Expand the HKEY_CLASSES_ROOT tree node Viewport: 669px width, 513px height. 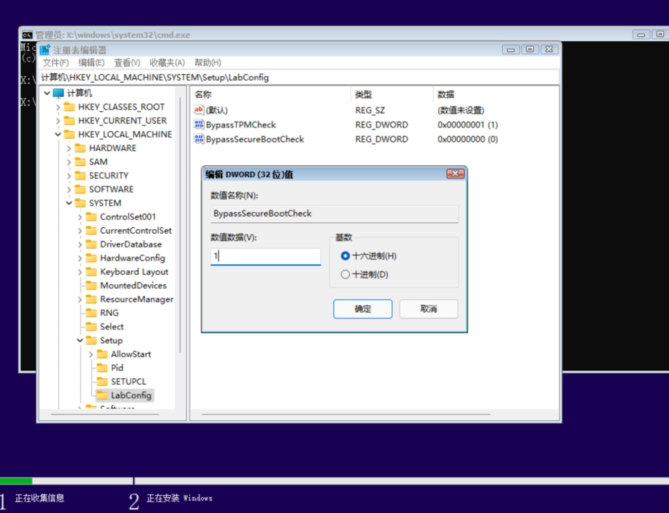[58, 107]
